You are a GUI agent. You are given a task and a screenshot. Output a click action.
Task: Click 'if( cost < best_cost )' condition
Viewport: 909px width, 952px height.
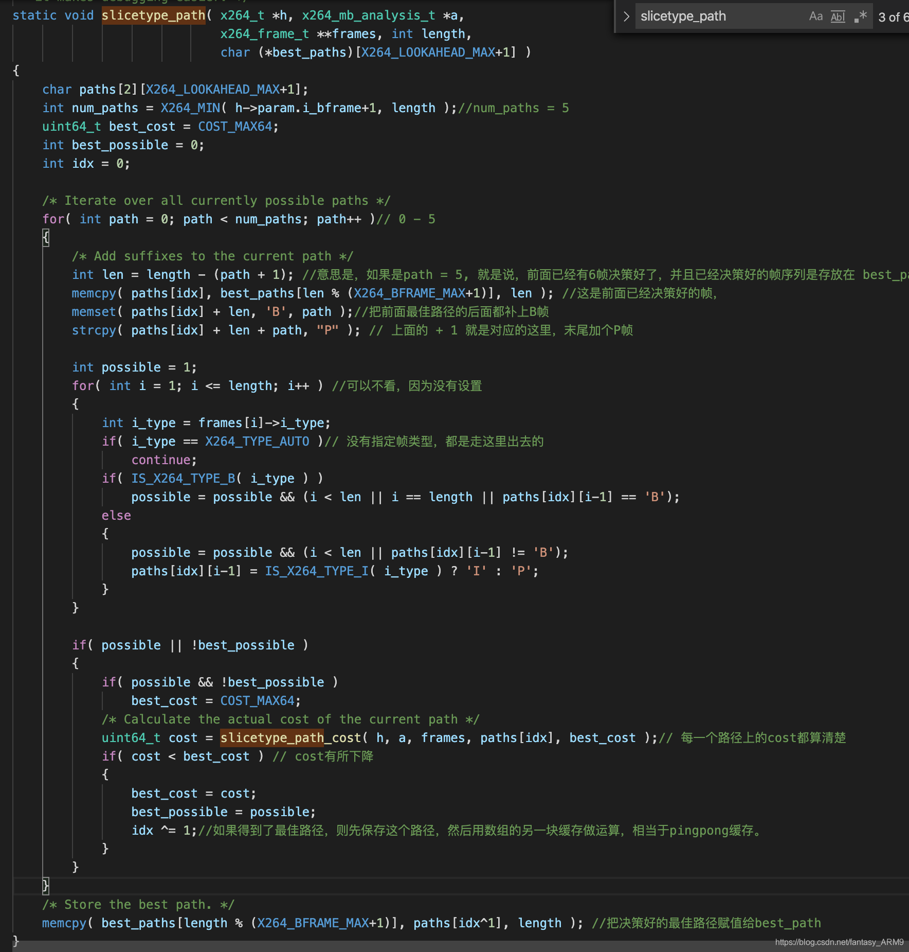point(183,756)
